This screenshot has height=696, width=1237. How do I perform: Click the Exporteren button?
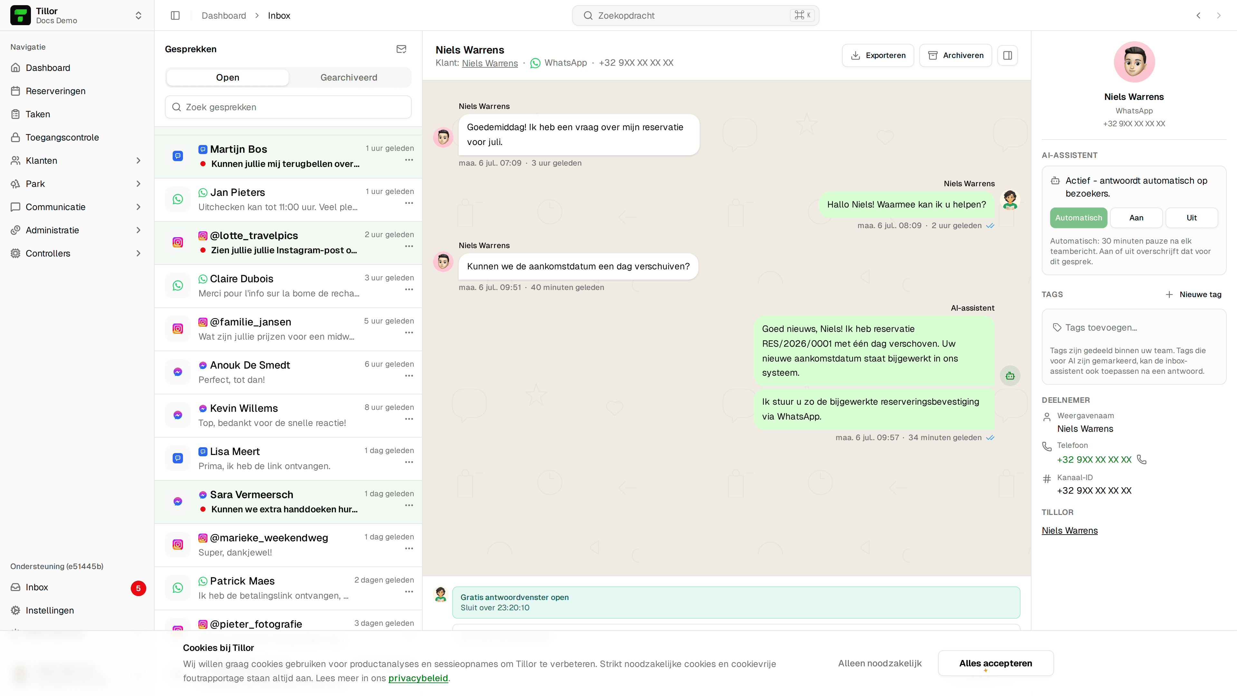(878, 55)
